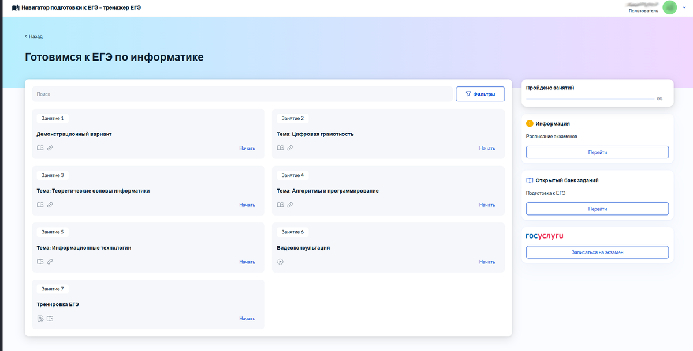
Task: Open the test sheet icon in Занятие 7
Action: 39,318
